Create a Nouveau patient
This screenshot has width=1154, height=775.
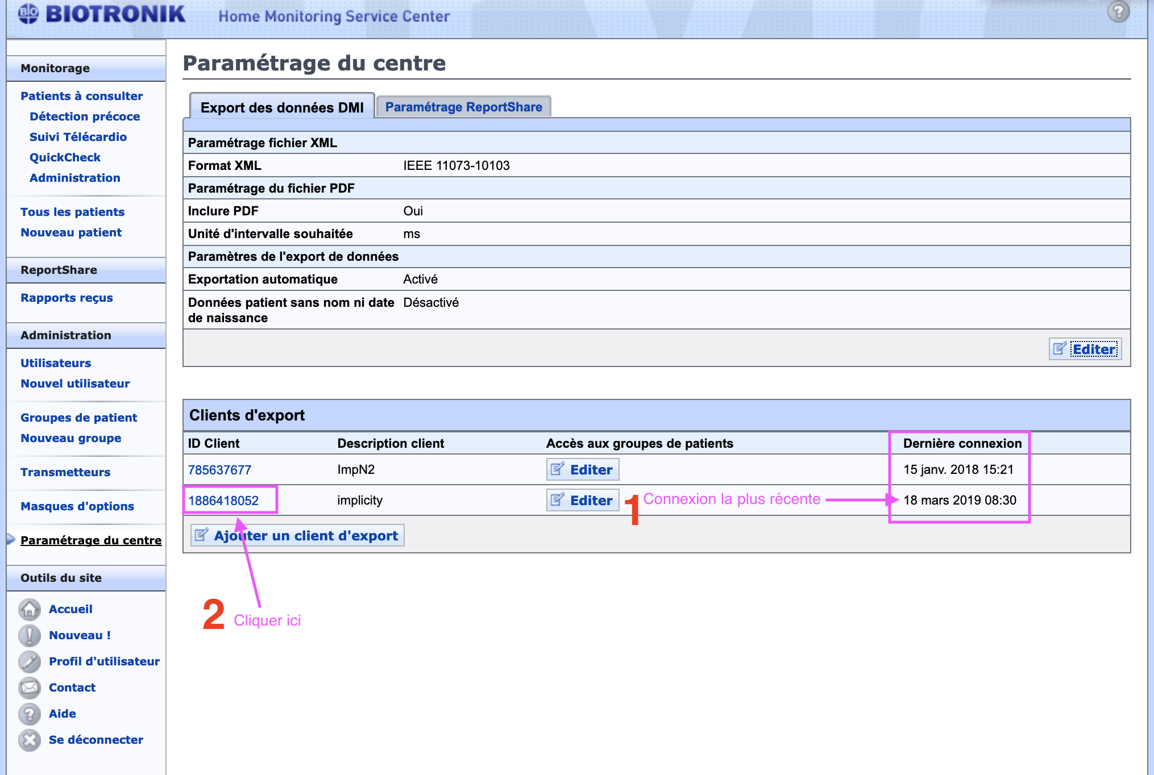tap(71, 232)
